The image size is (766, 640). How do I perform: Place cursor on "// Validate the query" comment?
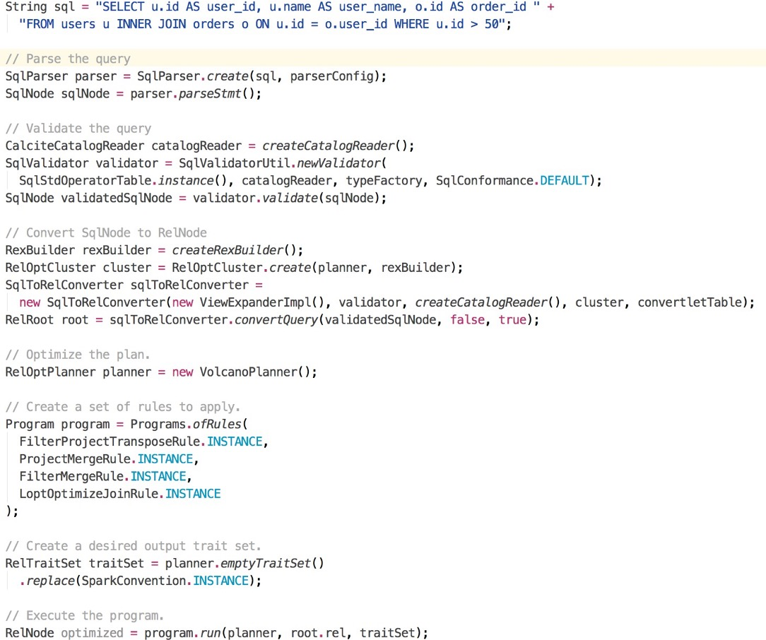pos(78,129)
